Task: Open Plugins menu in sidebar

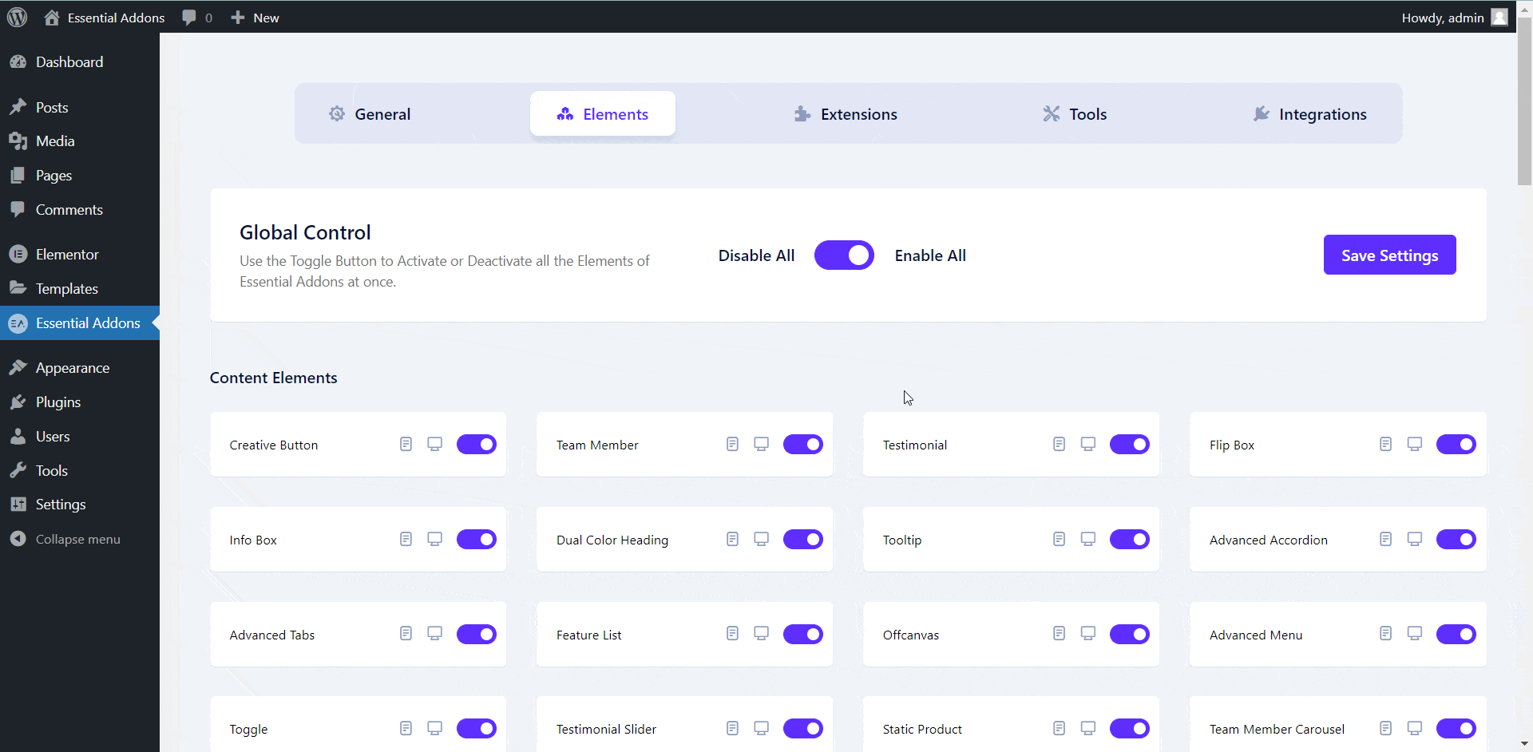Action: tap(80, 402)
